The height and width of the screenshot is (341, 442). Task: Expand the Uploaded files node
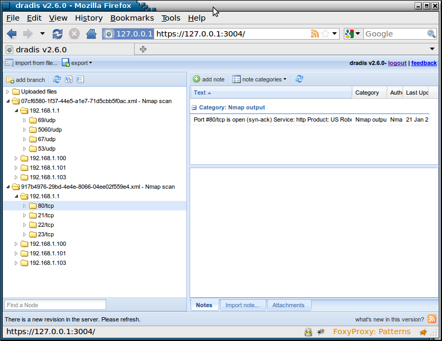(x=7, y=91)
